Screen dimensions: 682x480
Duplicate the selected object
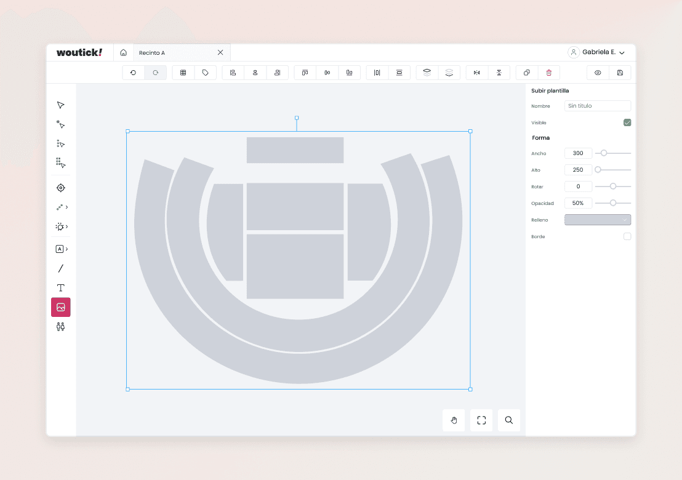tap(527, 73)
